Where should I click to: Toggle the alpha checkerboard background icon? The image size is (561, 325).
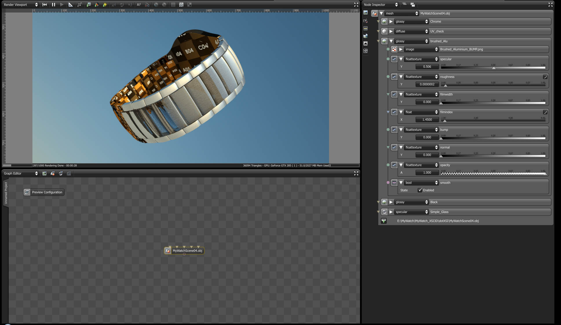[181, 5]
